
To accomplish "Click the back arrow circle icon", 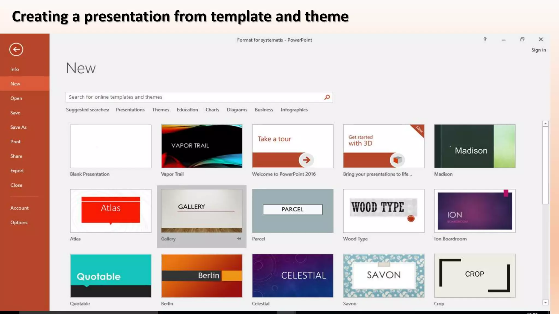I will pos(16,50).
